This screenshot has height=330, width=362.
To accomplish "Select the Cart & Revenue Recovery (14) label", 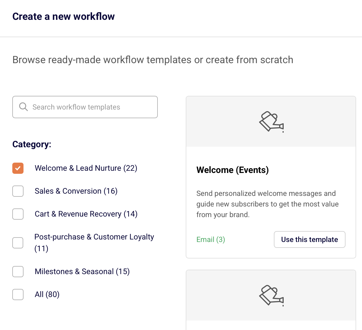I will [x=86, y=214].
